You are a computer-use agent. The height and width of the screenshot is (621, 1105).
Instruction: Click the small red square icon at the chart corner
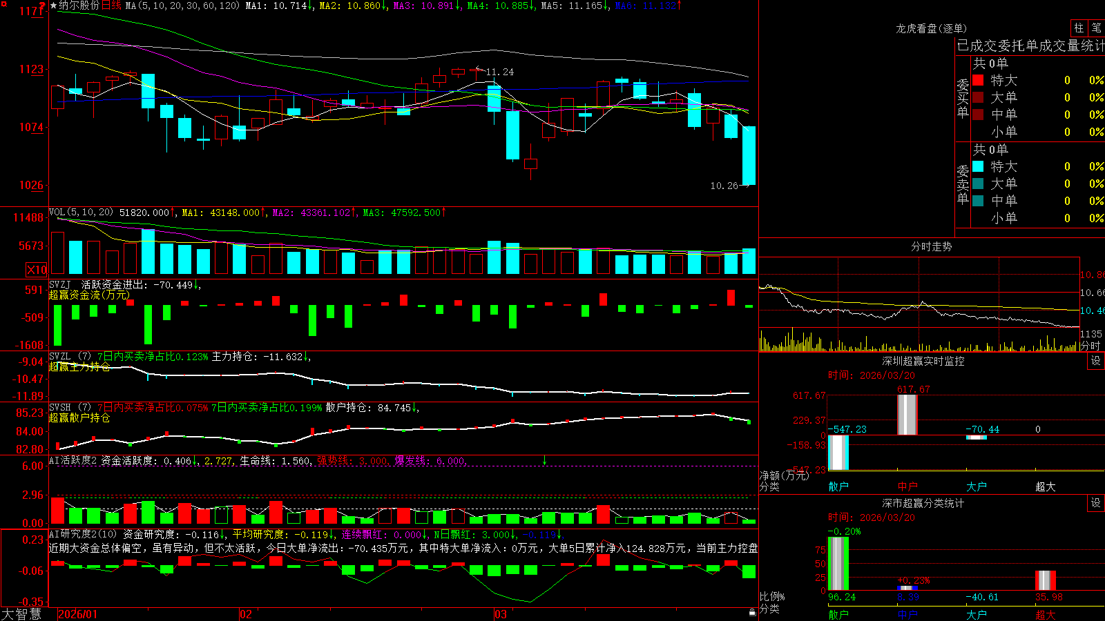[3, 4]
